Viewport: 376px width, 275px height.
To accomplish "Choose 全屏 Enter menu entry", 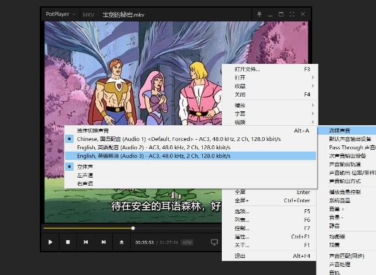I will click(x=270, y=192).
